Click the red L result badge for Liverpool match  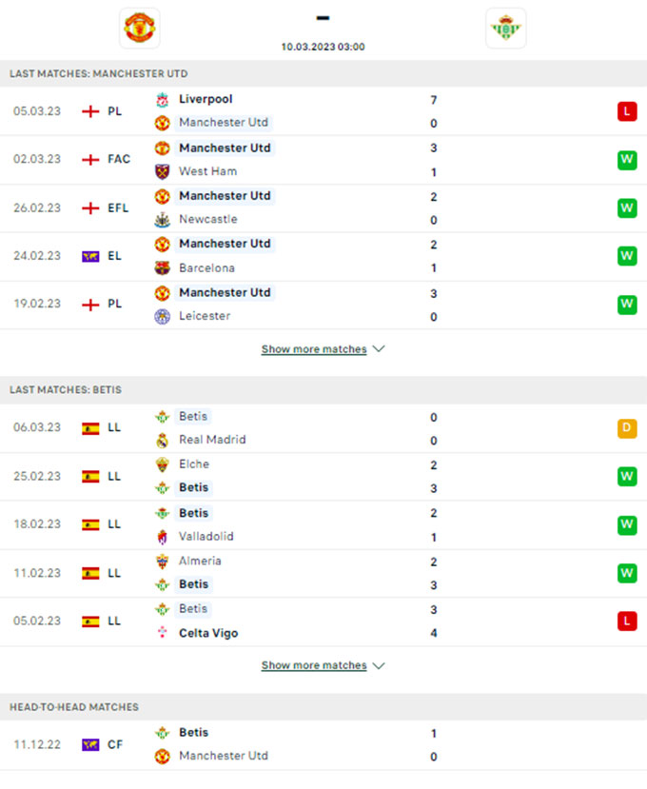click(x=626, y=111)
